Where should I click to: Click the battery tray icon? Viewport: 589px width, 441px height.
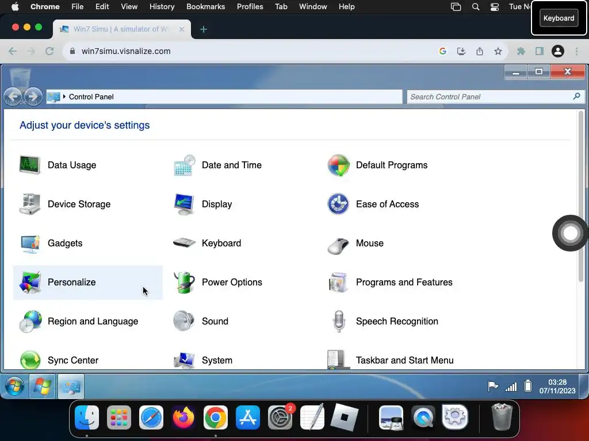pyautogui.click(x=528, y=385)
